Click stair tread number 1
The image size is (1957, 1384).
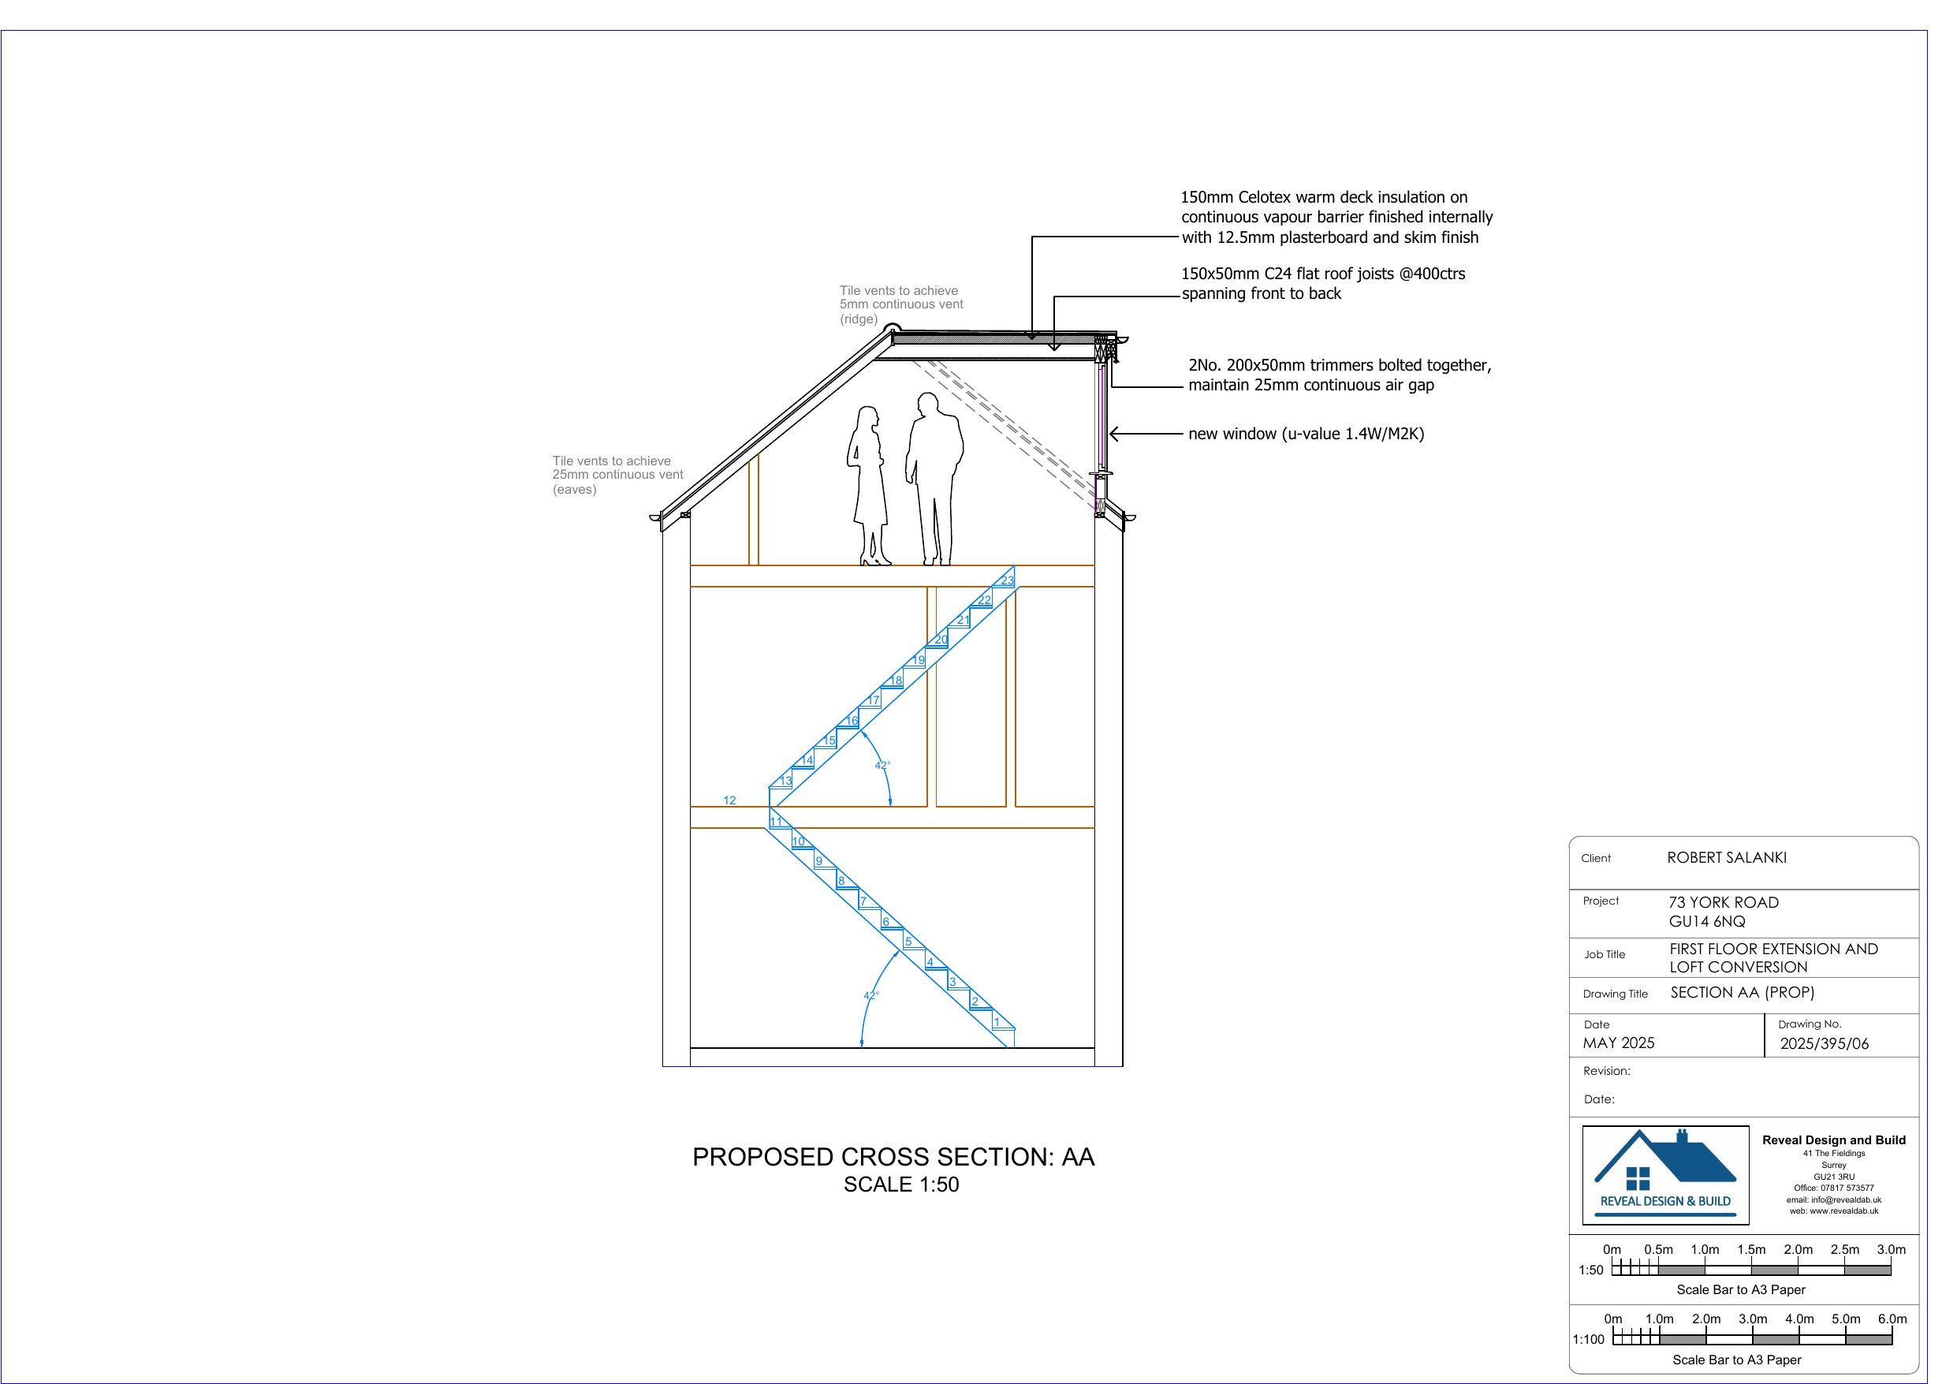(x=997, y=1021)
